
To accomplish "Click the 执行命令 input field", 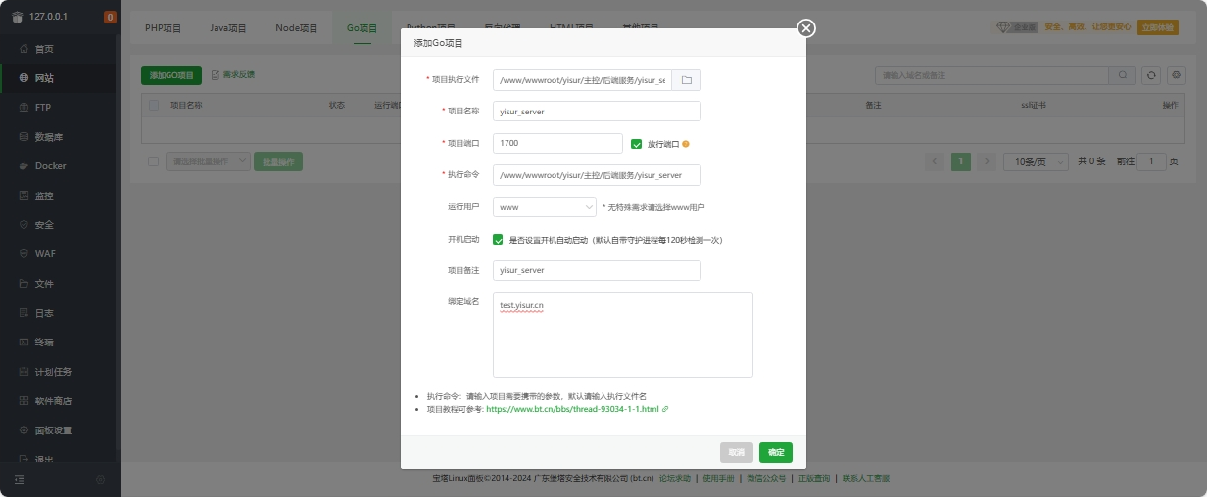I will click(597, 175).
